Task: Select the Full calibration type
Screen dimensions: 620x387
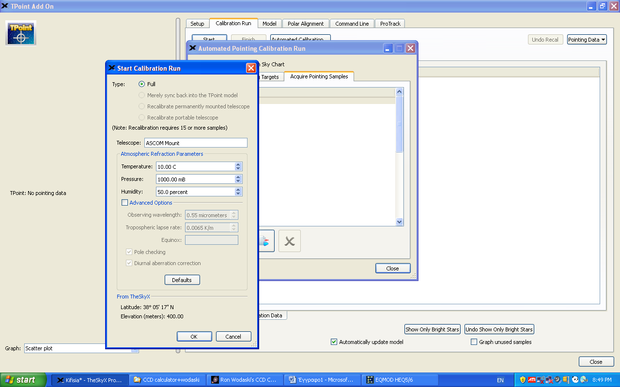Action: [142, 84]
